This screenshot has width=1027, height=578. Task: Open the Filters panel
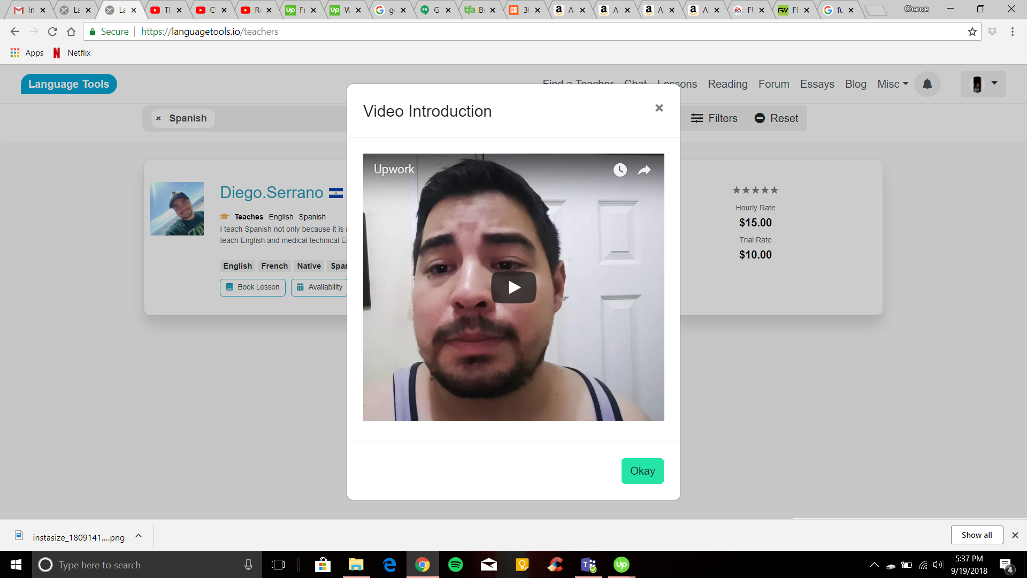coord(714,118)
